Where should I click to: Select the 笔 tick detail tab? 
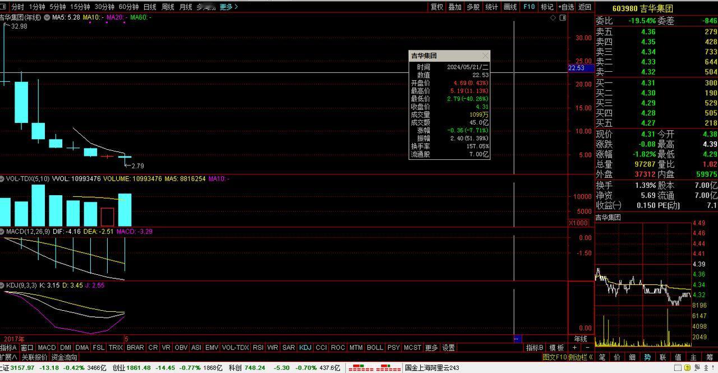click(602, 357)
